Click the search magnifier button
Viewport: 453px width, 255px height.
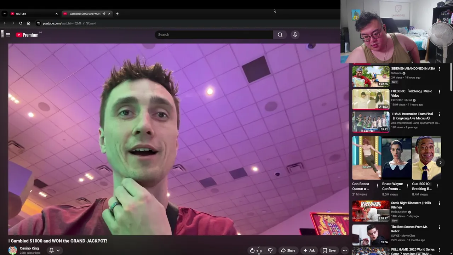(280, 35)
